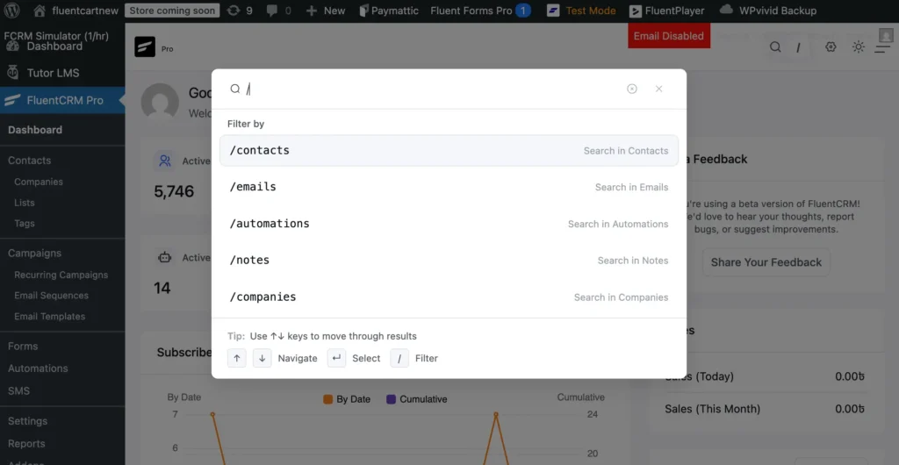
Task: Open Fluent Forms Pro admin bar item
Action: 480,11
